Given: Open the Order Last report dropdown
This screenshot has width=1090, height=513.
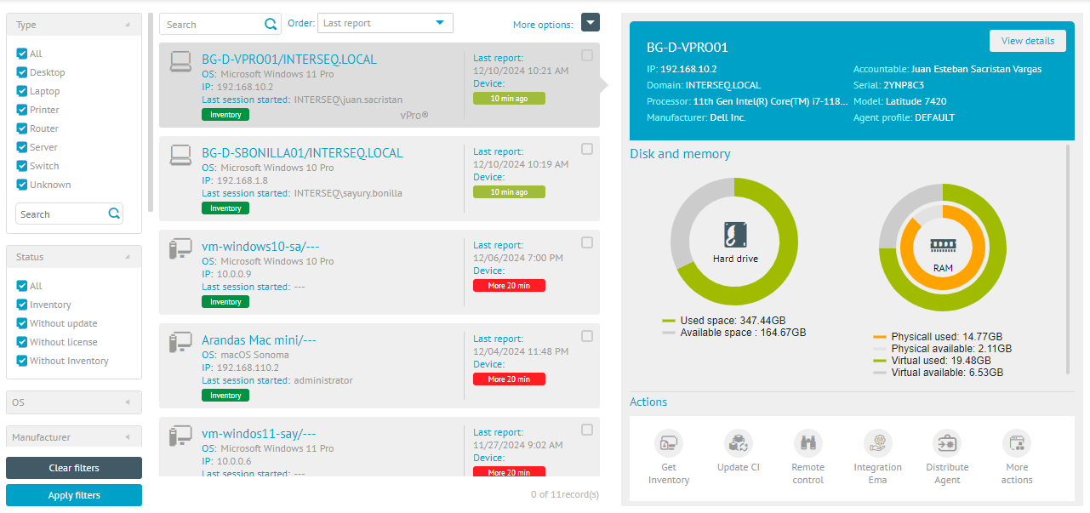Looking at the screenshot, I should pyautogui.click(x=385, y=23).
